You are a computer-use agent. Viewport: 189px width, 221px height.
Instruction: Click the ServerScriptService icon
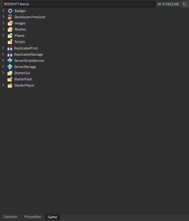pyautogui.click(x=10, y=61)
